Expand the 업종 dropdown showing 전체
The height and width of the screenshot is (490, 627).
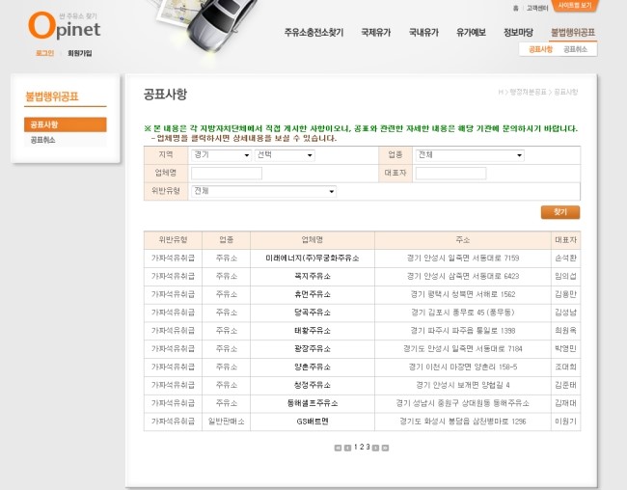[470, 155]
